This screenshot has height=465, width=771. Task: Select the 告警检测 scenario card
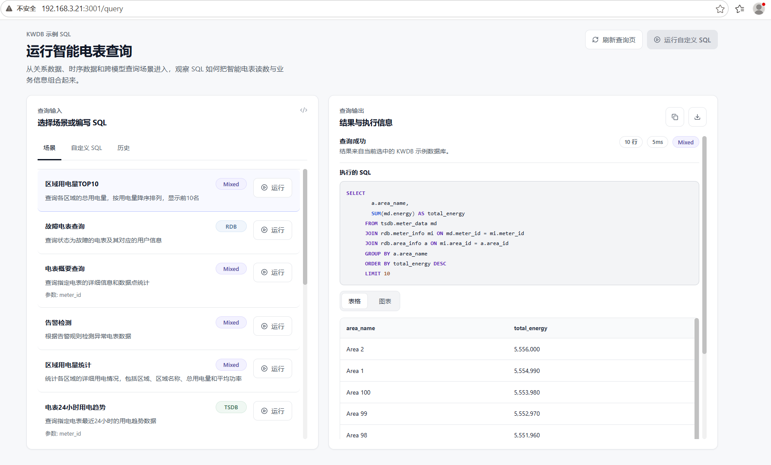(169, 329)
